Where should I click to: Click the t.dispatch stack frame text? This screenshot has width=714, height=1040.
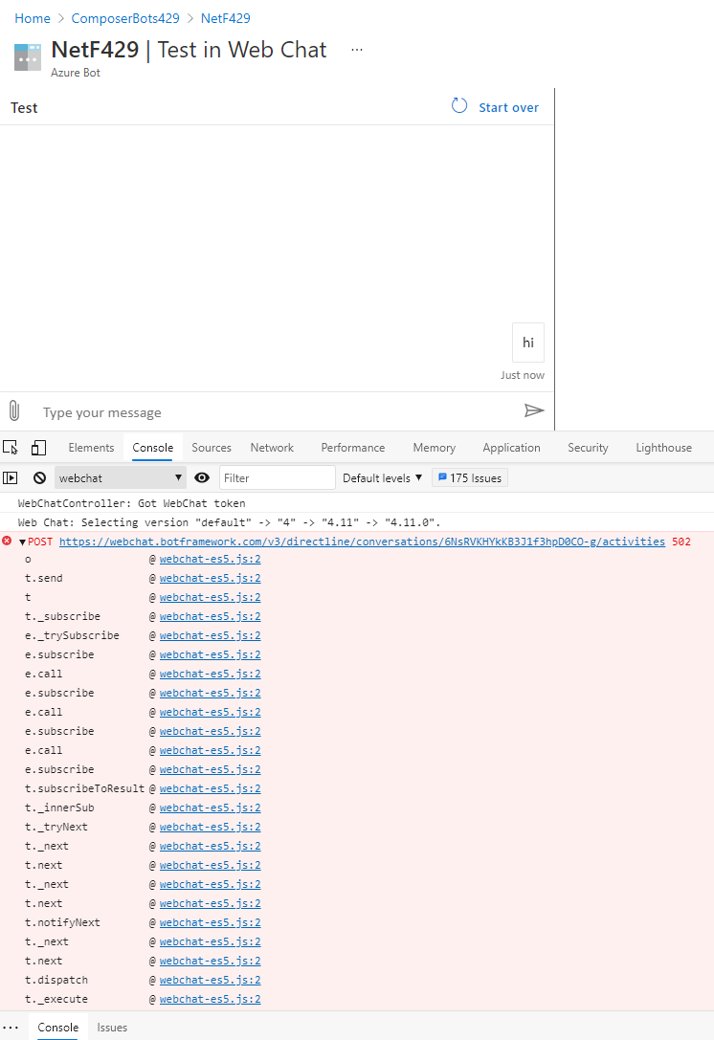pos(56,980)
